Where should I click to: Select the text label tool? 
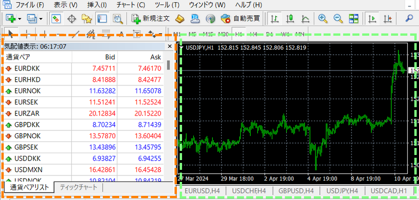coord(137,34)
